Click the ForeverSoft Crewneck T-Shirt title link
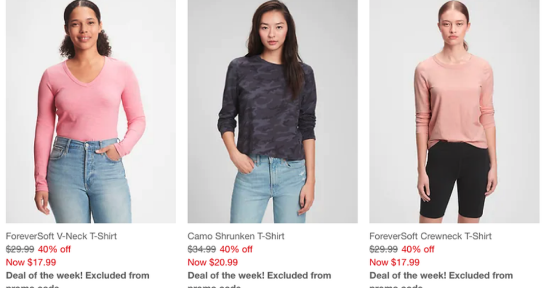This screenshot has width=549, height=288. 430,236
